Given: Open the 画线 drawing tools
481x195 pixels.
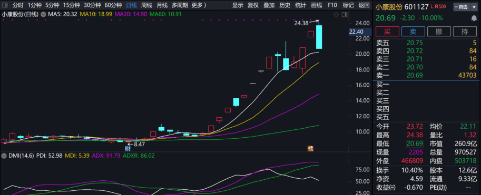Looking at the screenshot, I should click(316, 5).
